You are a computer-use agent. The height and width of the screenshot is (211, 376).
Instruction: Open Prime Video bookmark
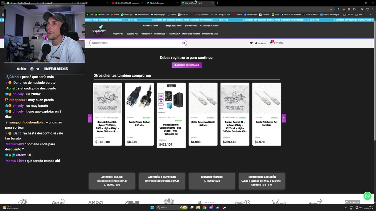250,14
